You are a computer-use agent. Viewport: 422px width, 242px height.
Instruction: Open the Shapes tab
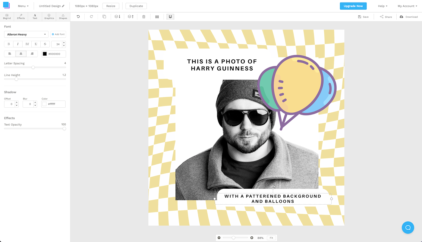point(63,17)
